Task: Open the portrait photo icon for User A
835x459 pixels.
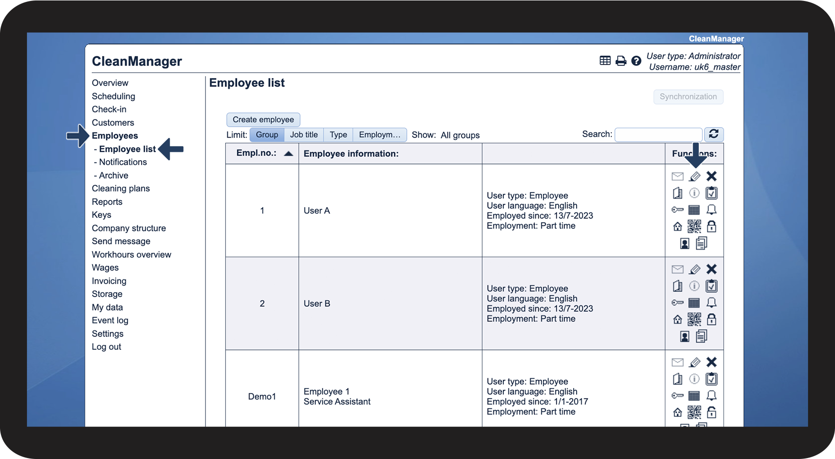Action: coord(685,243)
